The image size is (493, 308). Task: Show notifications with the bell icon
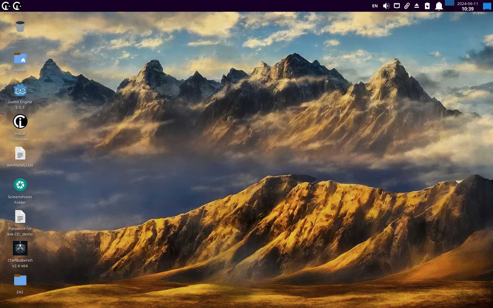[x=439, y=6]
